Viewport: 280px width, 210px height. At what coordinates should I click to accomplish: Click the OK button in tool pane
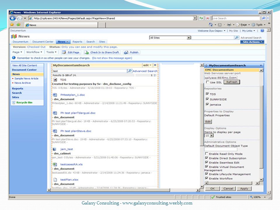pos(212,189)
